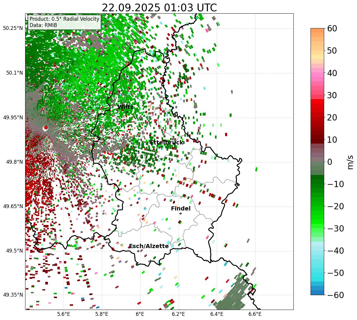
Task: Click the Wiltz city label
Action: [125, 107]
